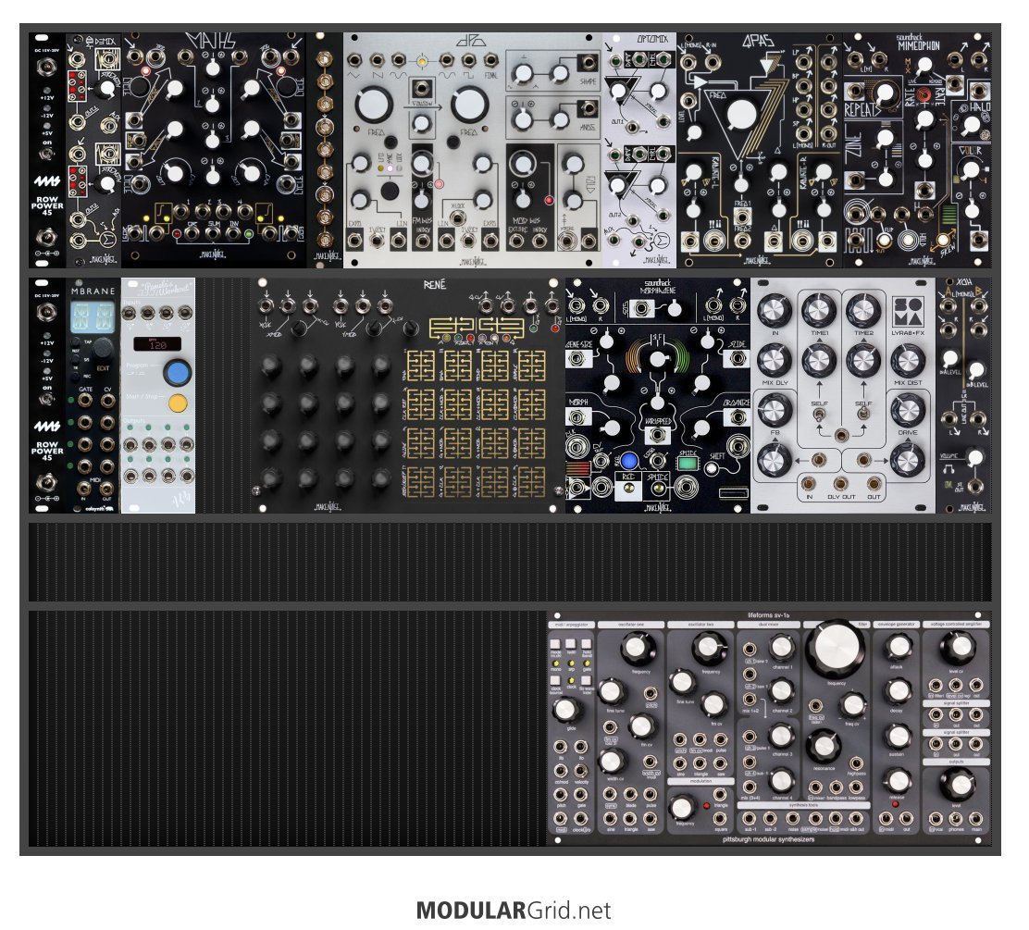
Task: Adjust the Lyra-8 FX TIME1 knob
Action: tap(819, 310)
